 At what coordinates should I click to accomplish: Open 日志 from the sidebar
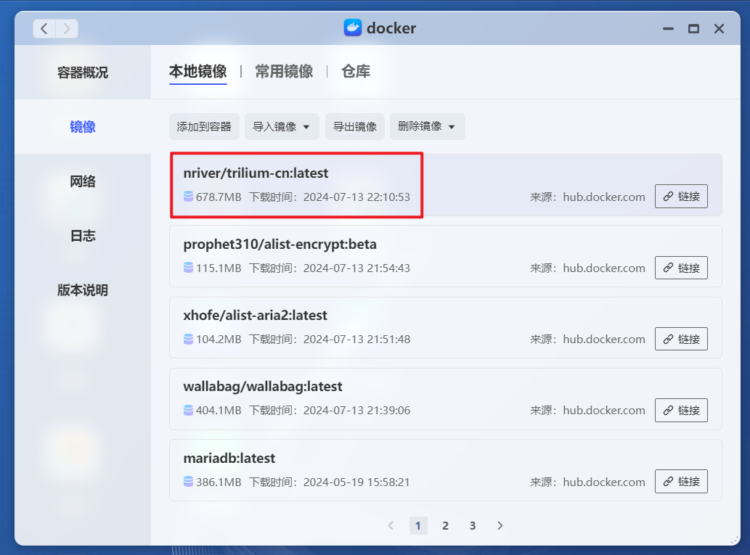pyautogui.click(x=82, y=235)
